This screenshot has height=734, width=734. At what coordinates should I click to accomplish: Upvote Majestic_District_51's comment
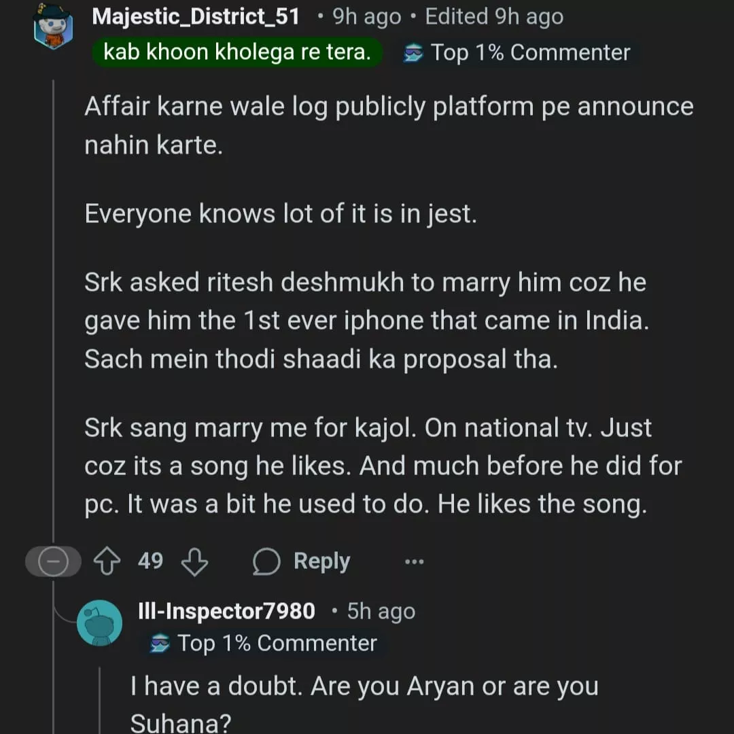(x=105, y=562)
